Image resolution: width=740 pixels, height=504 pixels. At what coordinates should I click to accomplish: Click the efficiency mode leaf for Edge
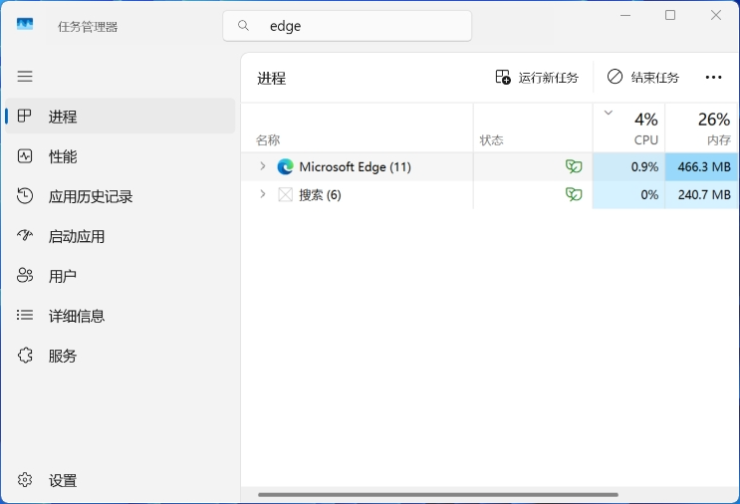574,166
